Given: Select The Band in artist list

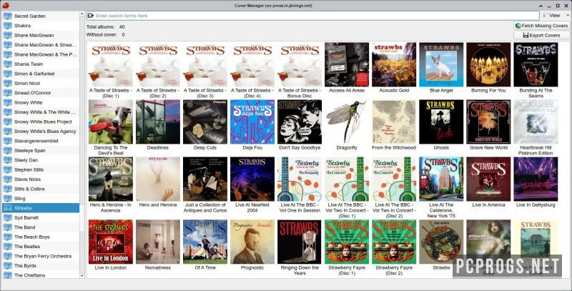Looking at the screenshot, I should tap(41, 227).
